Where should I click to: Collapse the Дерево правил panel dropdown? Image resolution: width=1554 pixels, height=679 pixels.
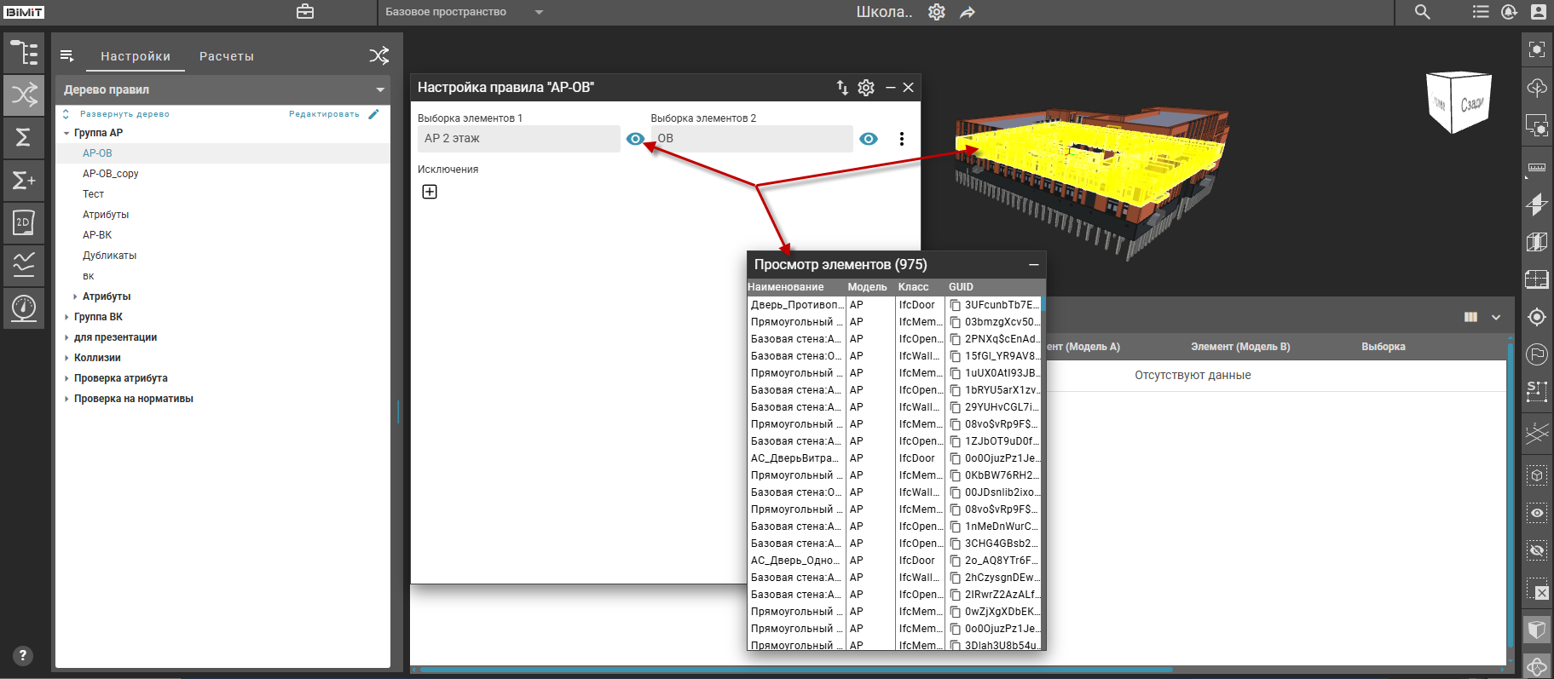(380, 89)
